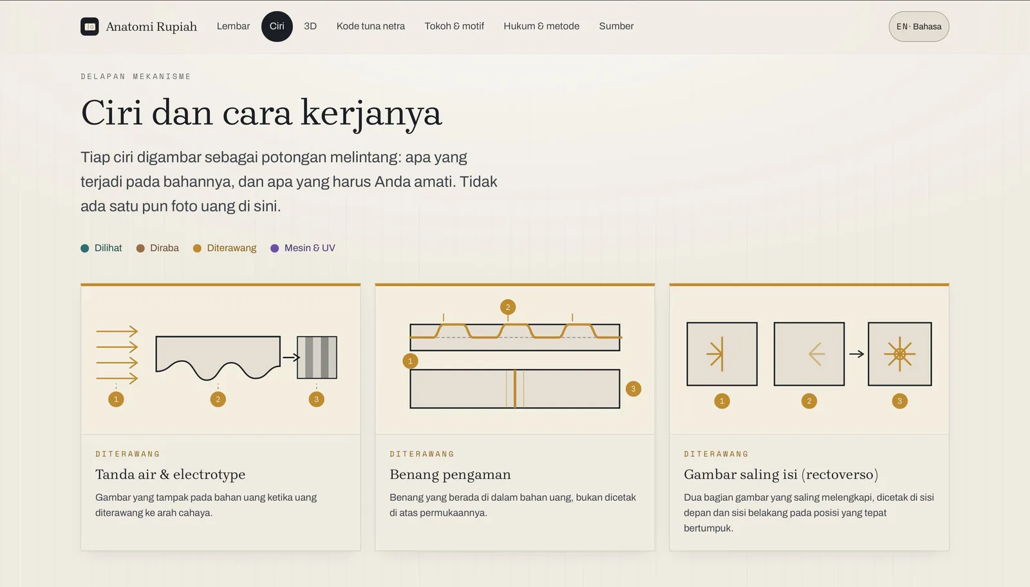Viewport: 1030px width, 587px height.
Task: Click the combined rectoverso star symbol
Action: click(900, 354)
